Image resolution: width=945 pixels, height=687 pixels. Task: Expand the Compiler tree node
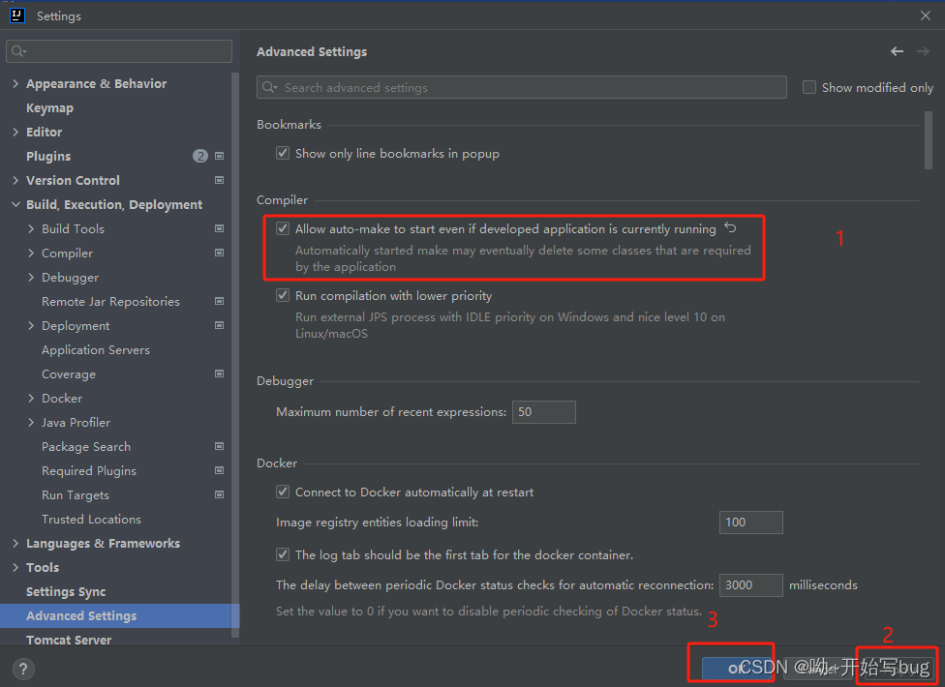(31, 253)
